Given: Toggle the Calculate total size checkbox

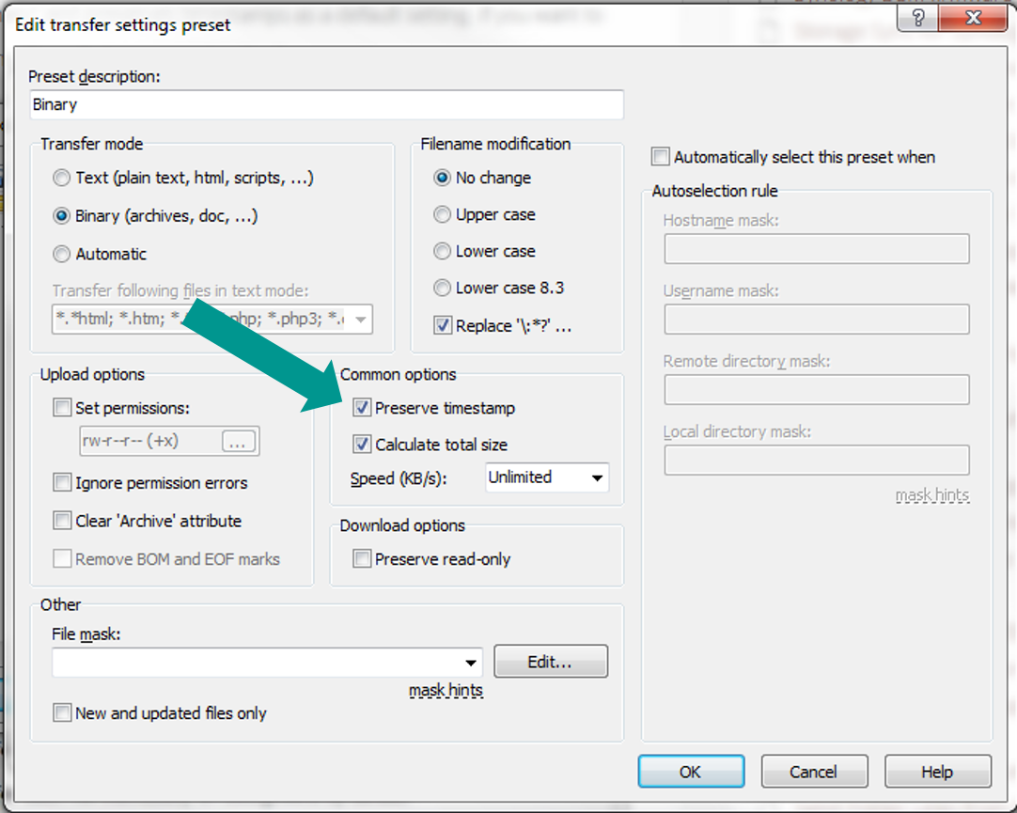Looking at the screenshot, I should coord(362,445).
